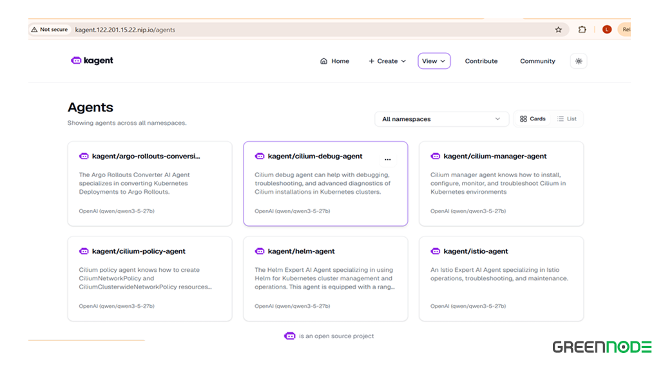Click the plus icon beside Create
Viewport: 665px width, 373px height.
point(372,61)
